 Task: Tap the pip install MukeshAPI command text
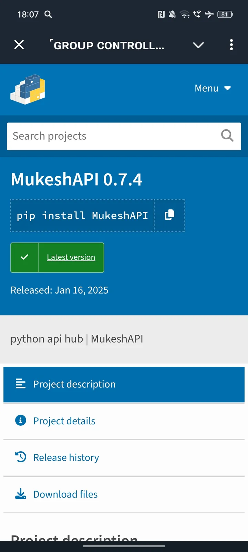[82, 216]
